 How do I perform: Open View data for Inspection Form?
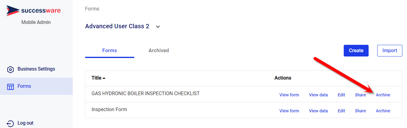tap(318, 111)
